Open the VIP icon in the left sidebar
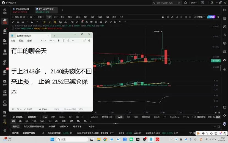The width and height of the screenshot is (228, 143). pos(5,122)
